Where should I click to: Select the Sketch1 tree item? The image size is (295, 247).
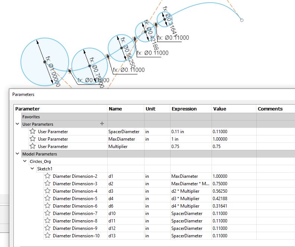45,169
